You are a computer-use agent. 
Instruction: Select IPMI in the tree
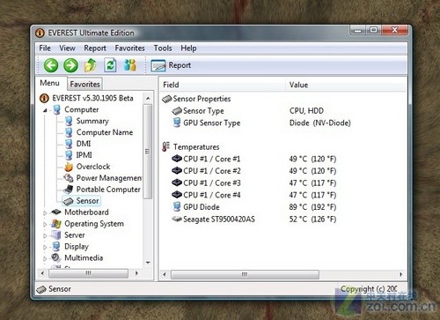pos(84,155)
